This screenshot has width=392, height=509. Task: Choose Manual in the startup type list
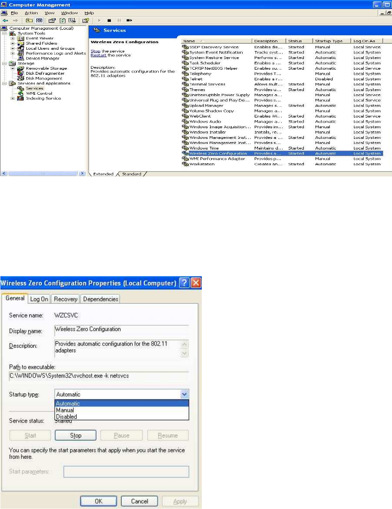tap(122, 411)
